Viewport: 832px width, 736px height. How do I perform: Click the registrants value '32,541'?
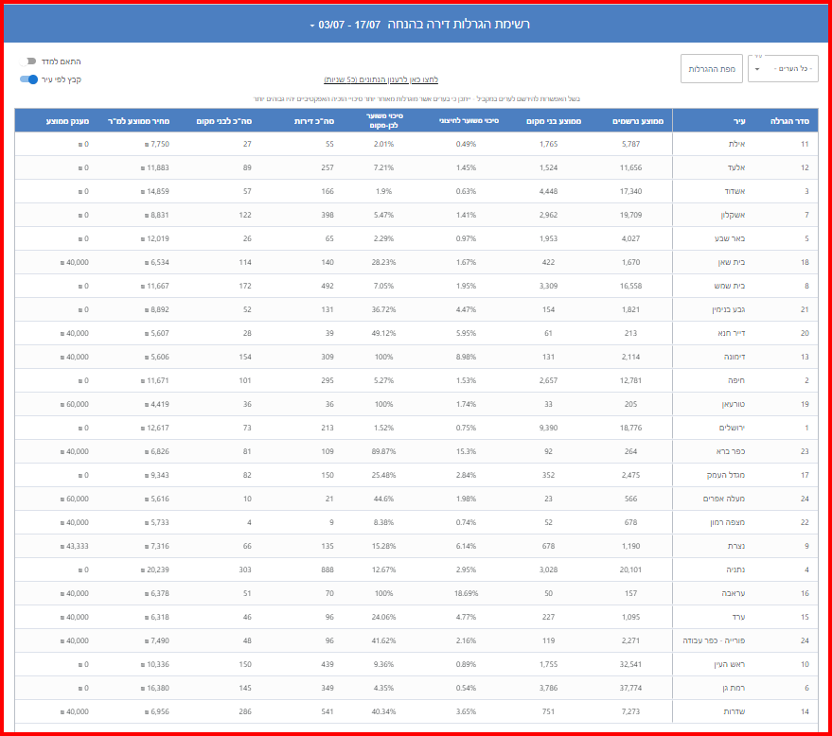coord(631,664)
